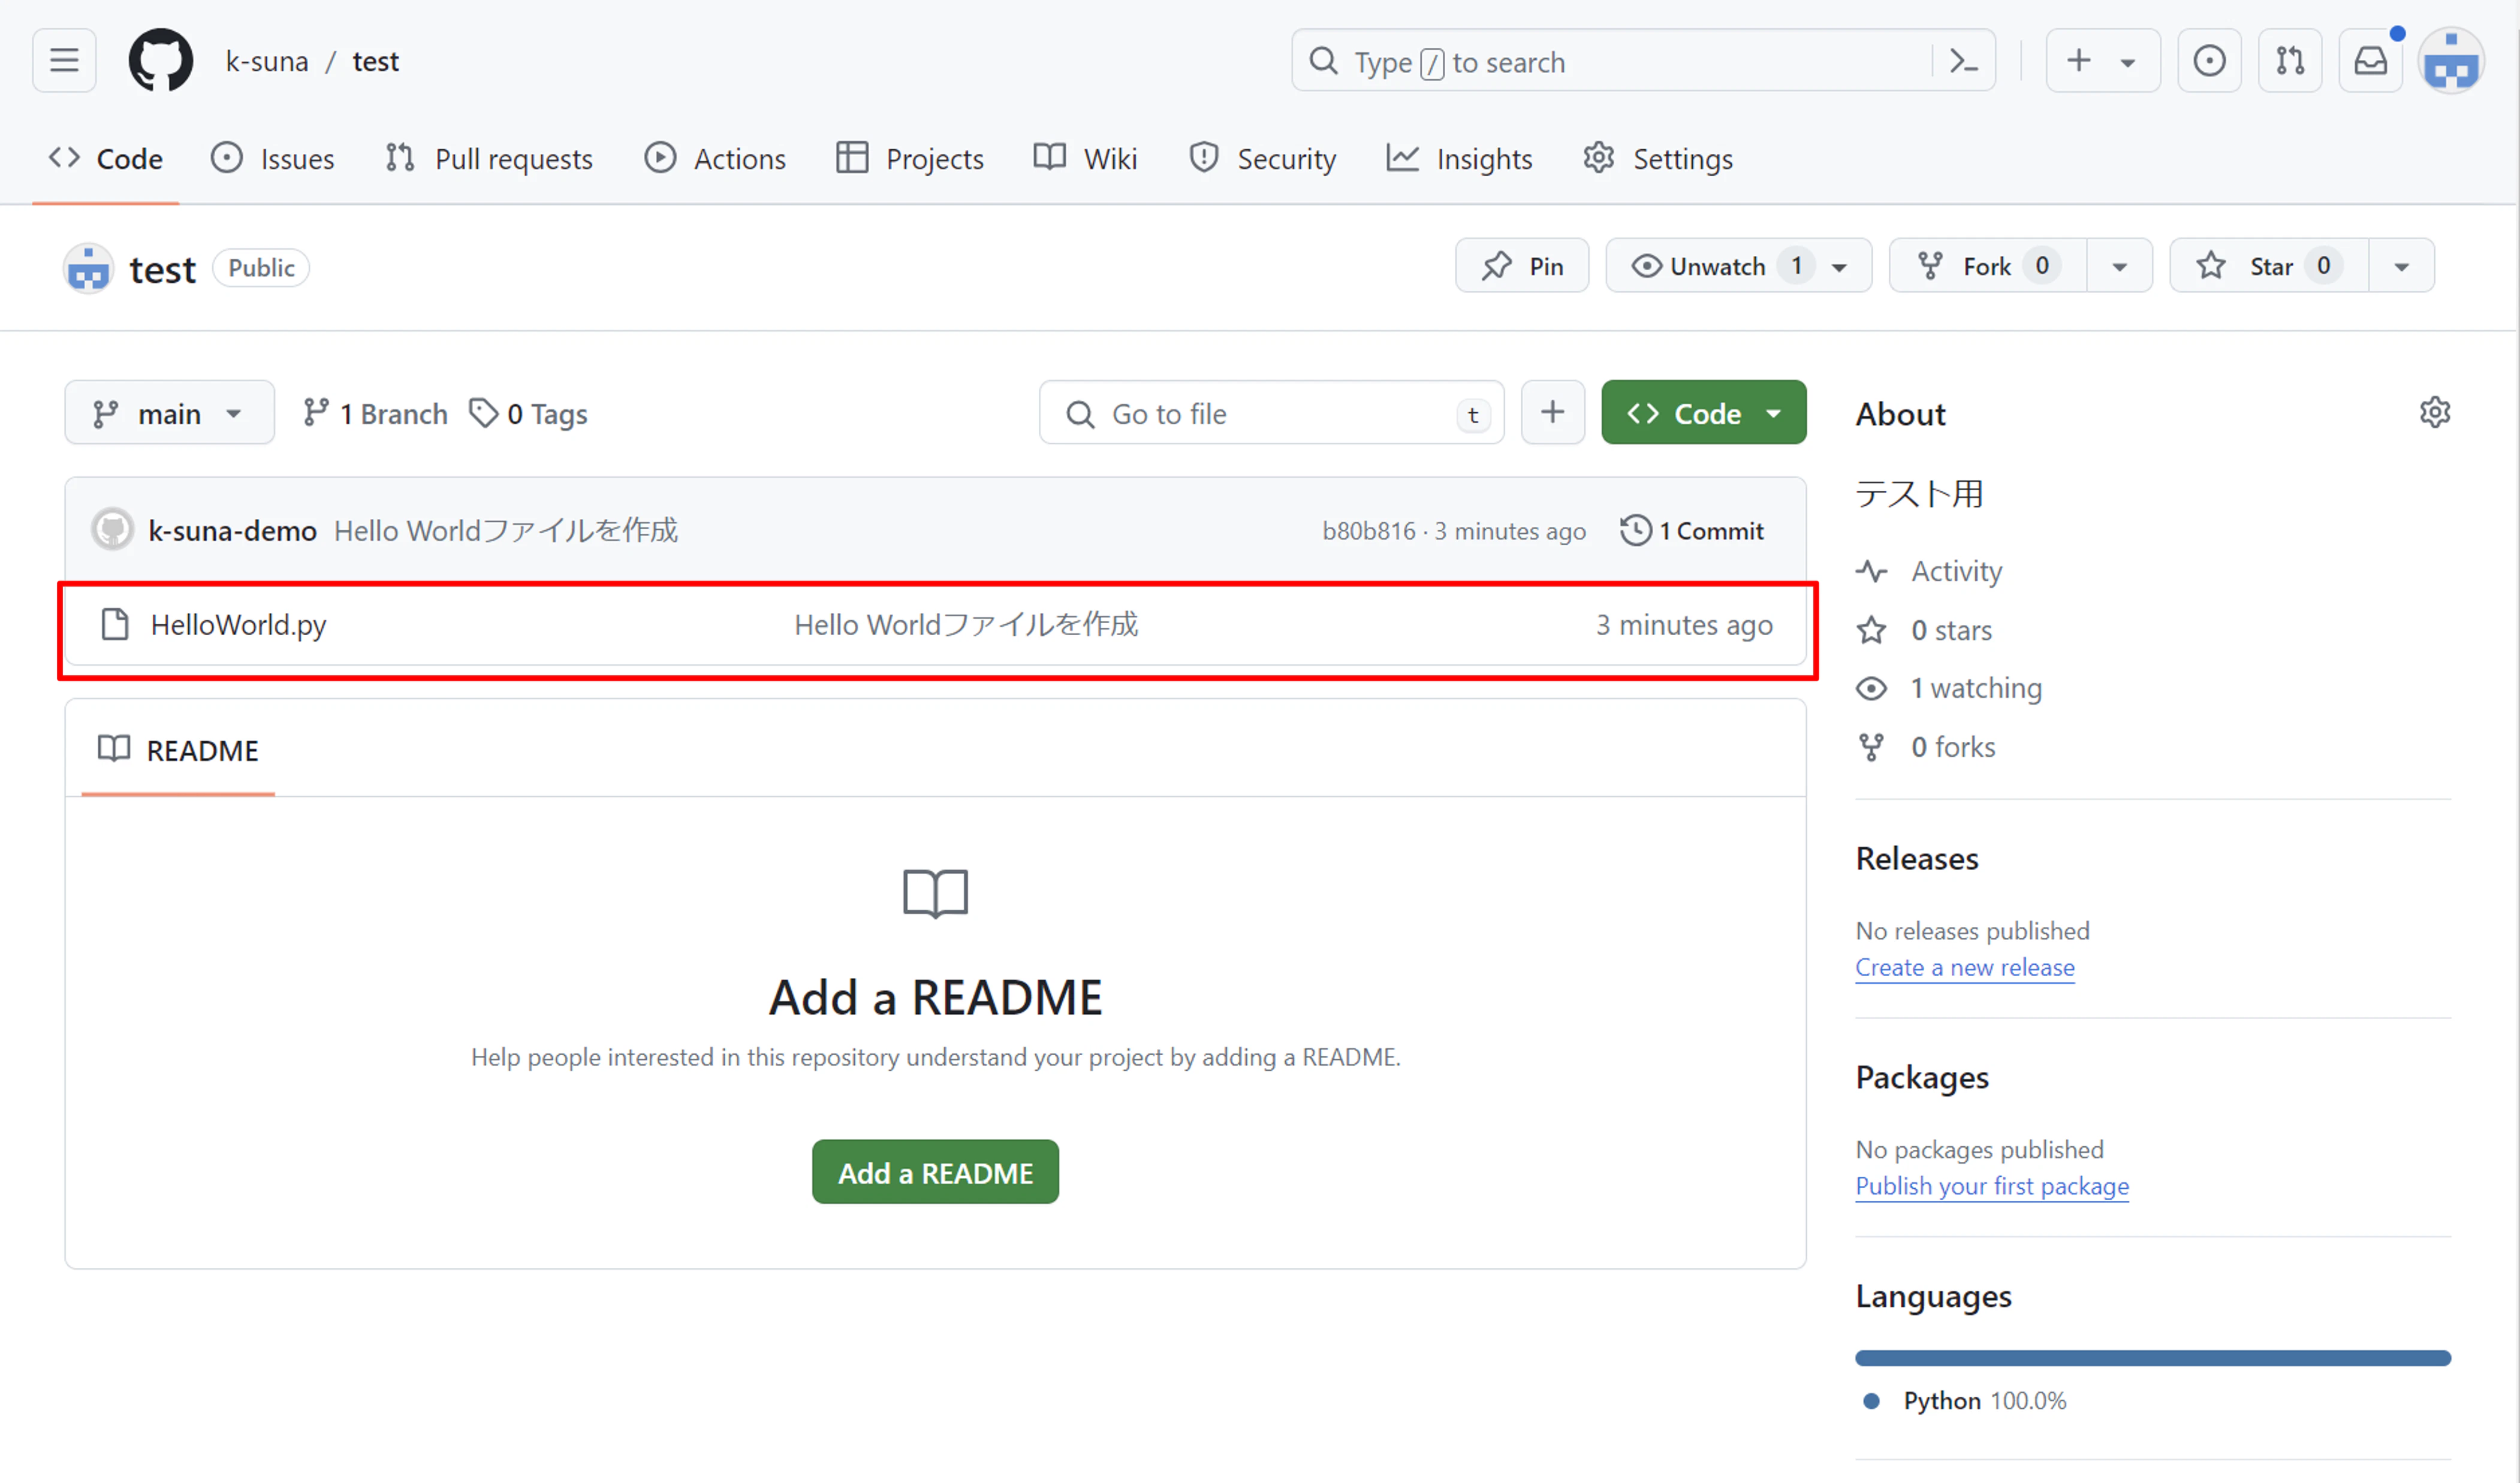Open the k-suna owner breadcrumb

click(267, 62)
